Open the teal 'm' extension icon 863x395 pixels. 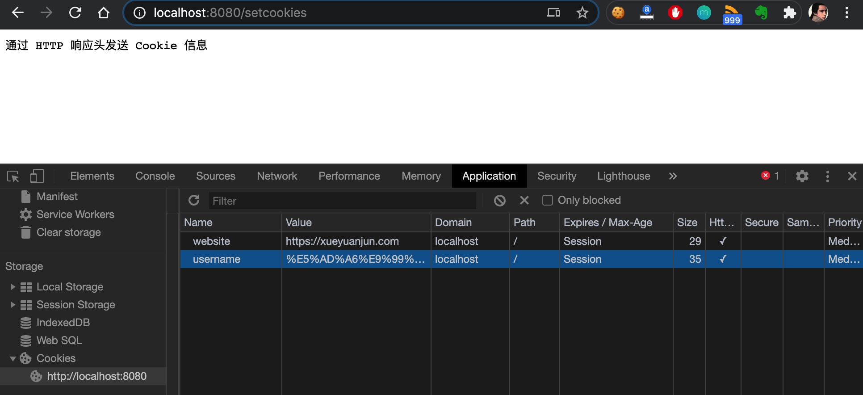[x=704, y=13]
